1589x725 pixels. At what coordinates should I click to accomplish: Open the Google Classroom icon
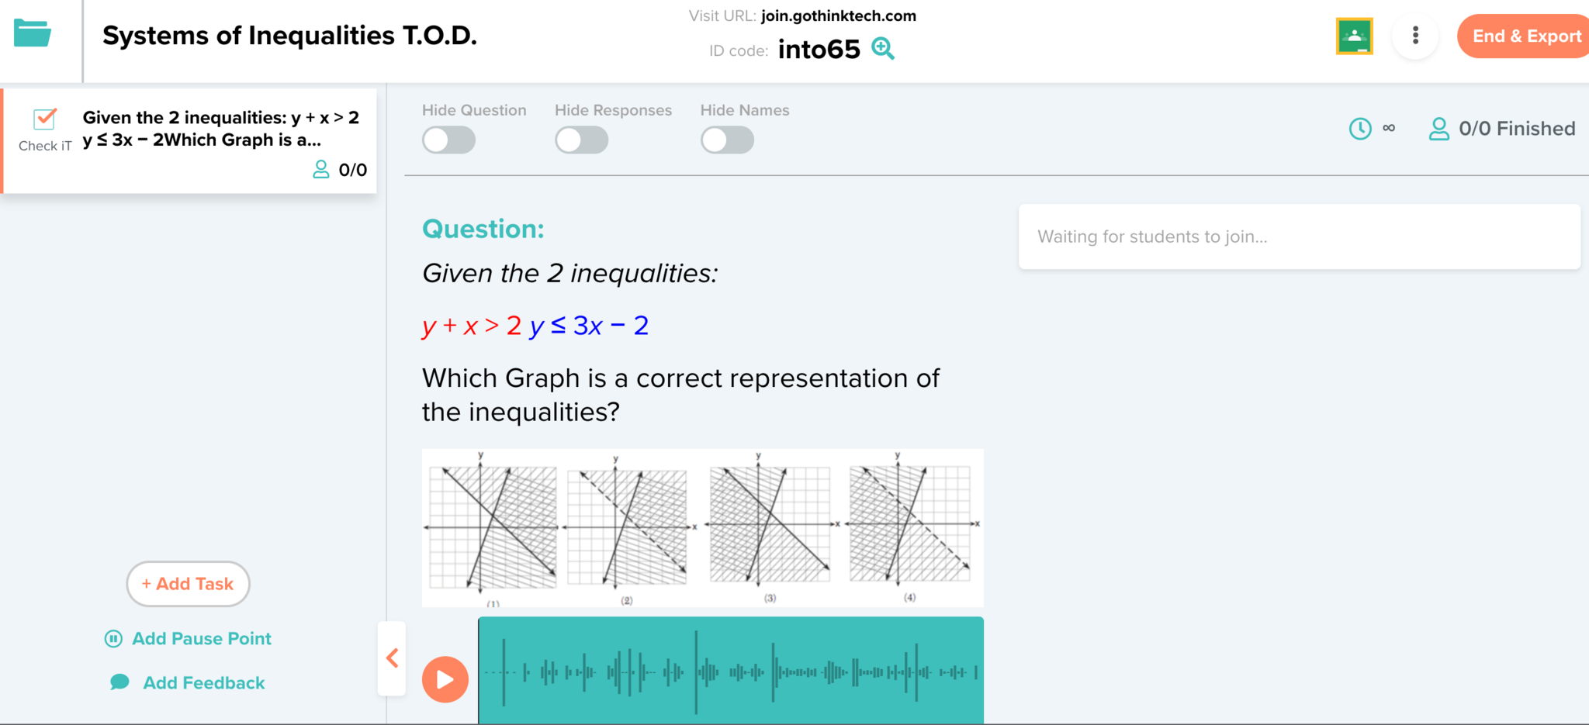point(1354,36)
